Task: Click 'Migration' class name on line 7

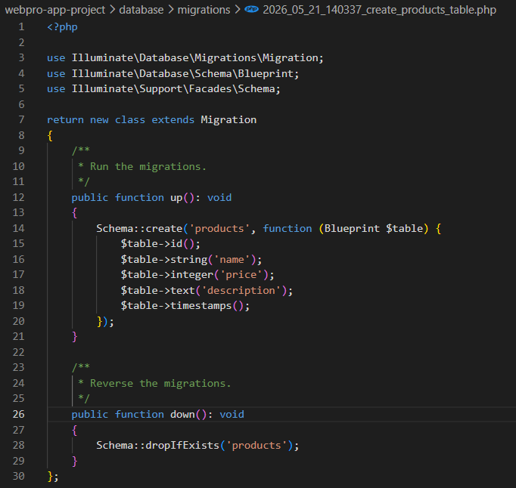Action: (x=228, y=119)
